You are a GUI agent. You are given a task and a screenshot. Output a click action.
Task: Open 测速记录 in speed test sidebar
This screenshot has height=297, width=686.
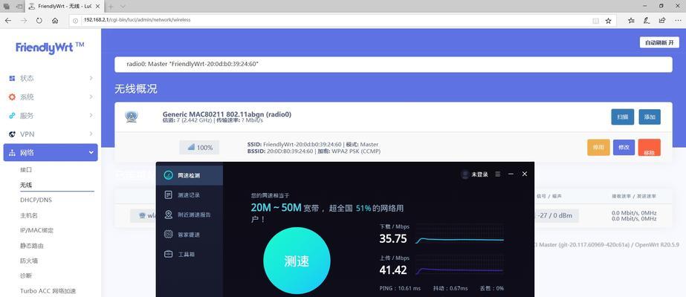pos(189,195)
